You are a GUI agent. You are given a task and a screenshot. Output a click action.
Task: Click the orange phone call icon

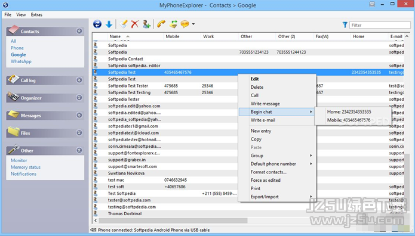(161, 24)
